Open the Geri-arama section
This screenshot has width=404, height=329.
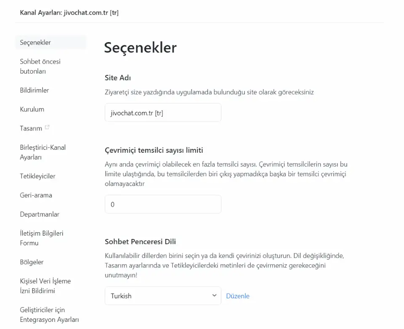point(36,195)
